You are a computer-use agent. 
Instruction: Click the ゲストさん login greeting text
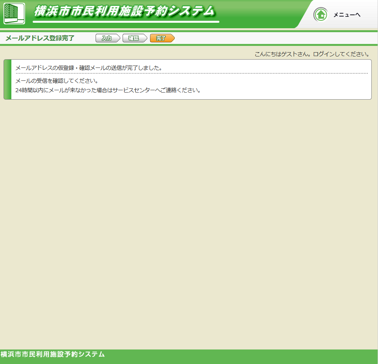pyautogui.click(x=312, y=54)
